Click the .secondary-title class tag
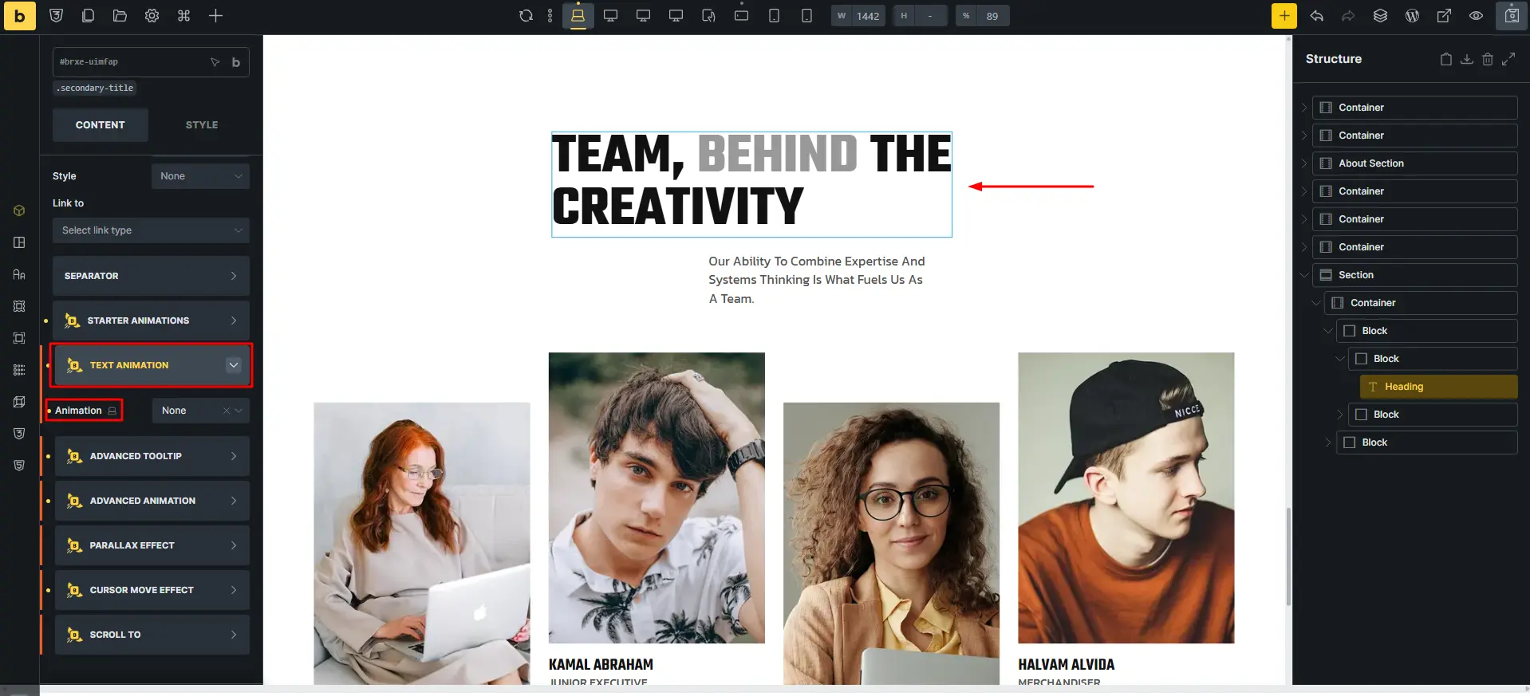 coord(95,88)
